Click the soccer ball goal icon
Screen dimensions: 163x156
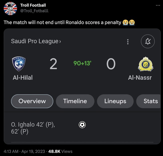pyautogui.click(x=82, y=125)
